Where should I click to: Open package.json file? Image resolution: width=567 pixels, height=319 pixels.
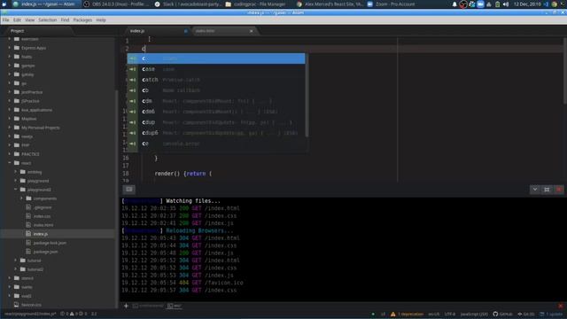pyautogui.click(x=45, y=252)
